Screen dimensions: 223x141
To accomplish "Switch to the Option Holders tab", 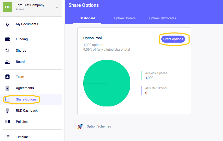I will point(125,18).
